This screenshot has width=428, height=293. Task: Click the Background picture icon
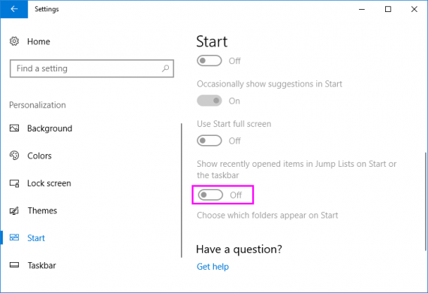[14, 128]
